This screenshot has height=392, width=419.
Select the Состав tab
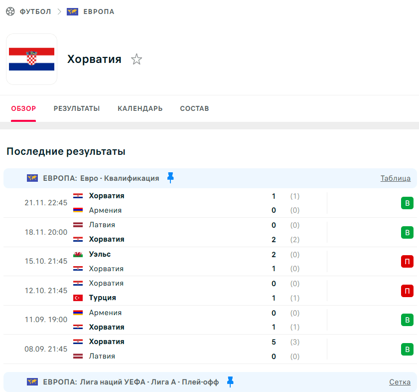point(194,108)
